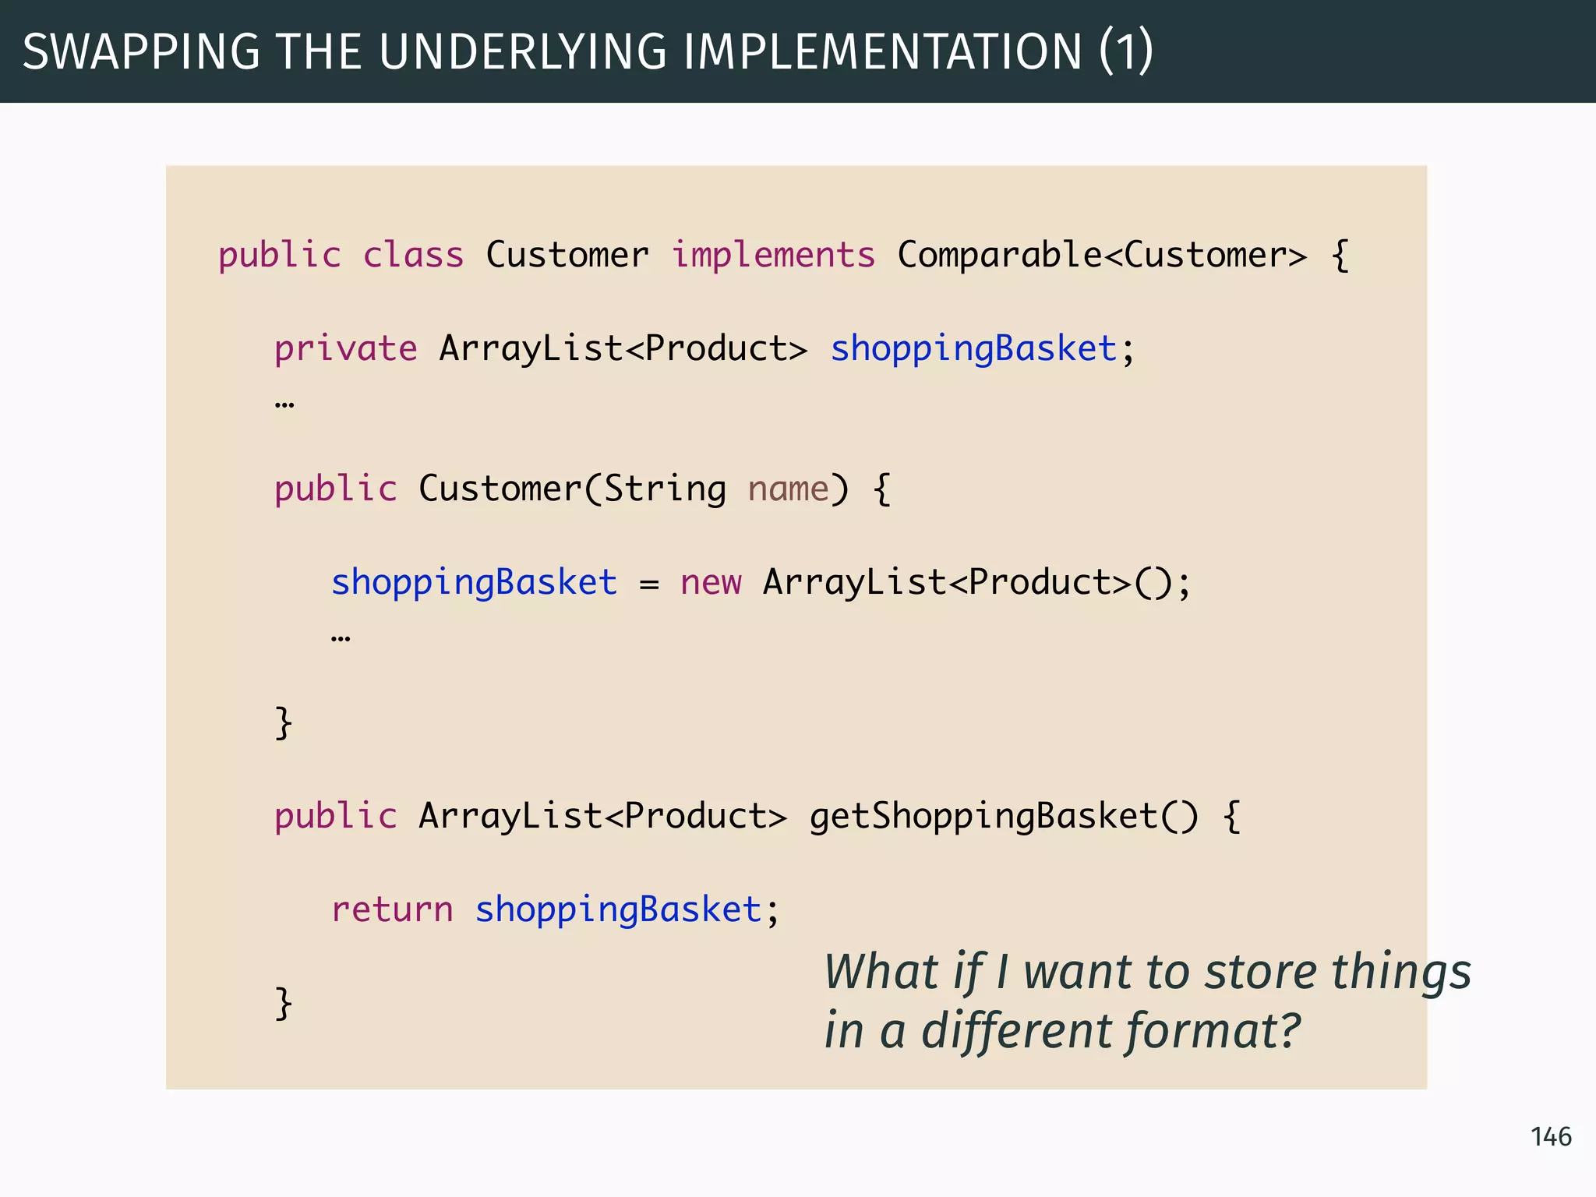1596x1197 pixels.
Task: Click the slide title 'Swapping the Underlying Implementation (1)'
Action: 588,51
